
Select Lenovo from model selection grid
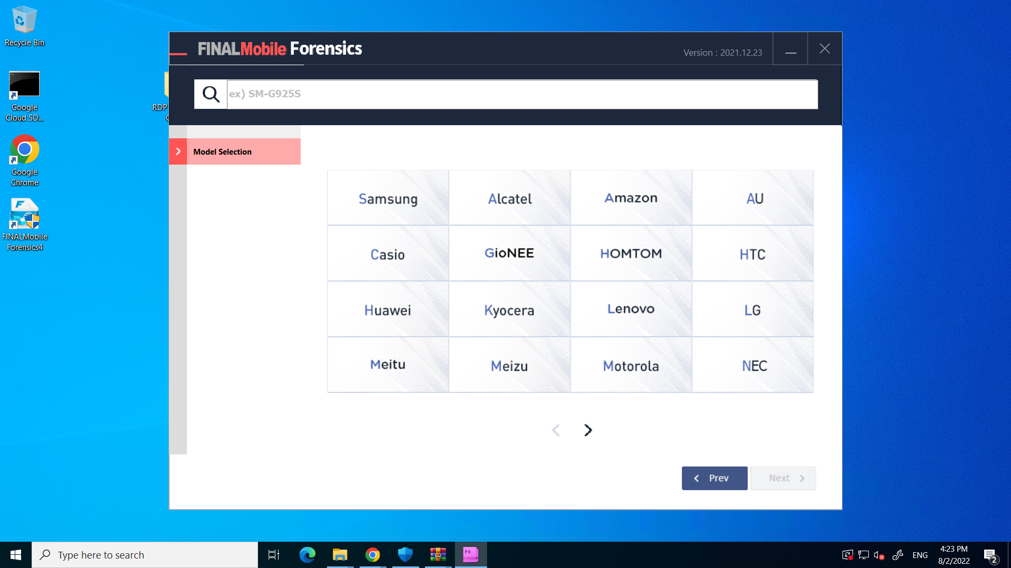[x=631, y=309]
